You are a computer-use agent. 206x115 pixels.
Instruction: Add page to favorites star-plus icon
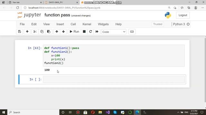click(x=175, y=8)
